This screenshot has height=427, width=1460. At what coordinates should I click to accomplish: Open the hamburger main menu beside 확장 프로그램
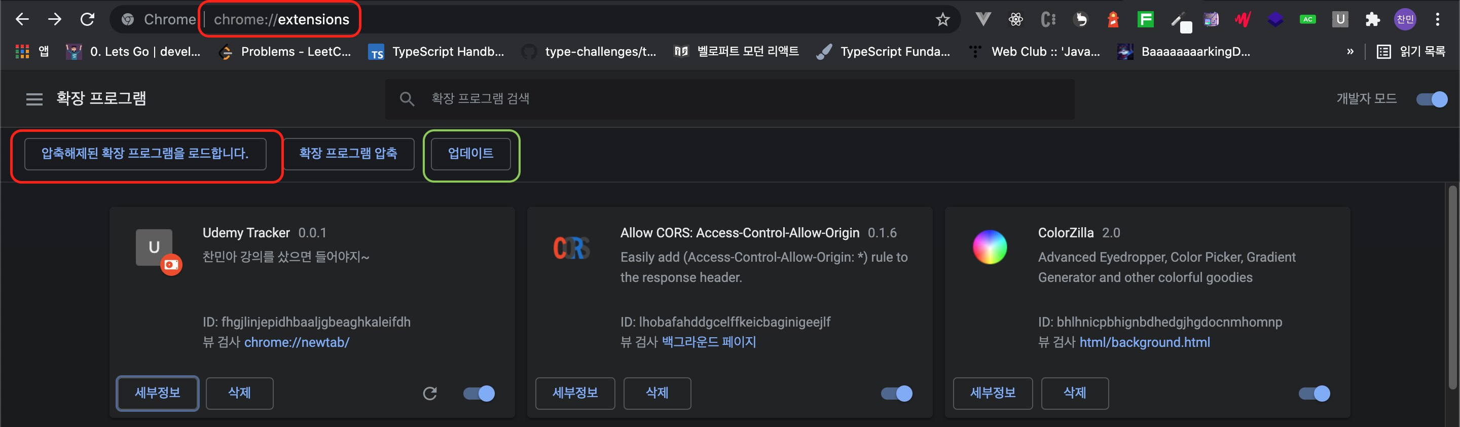[34, 99]
